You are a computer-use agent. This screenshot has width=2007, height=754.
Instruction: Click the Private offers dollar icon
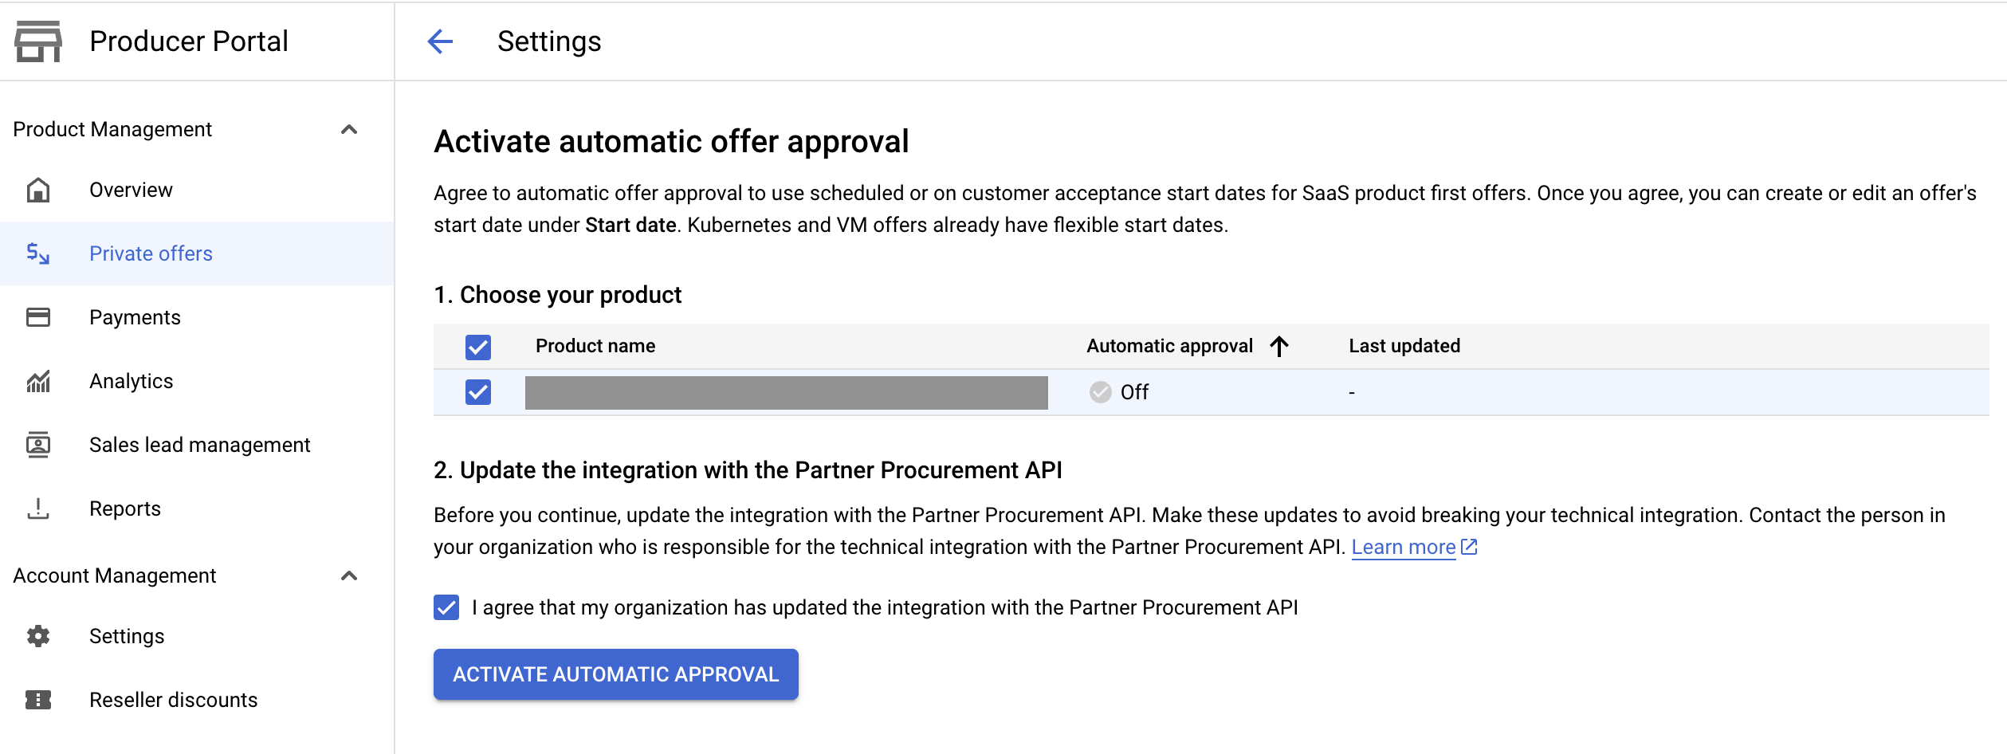pos(38,254)
